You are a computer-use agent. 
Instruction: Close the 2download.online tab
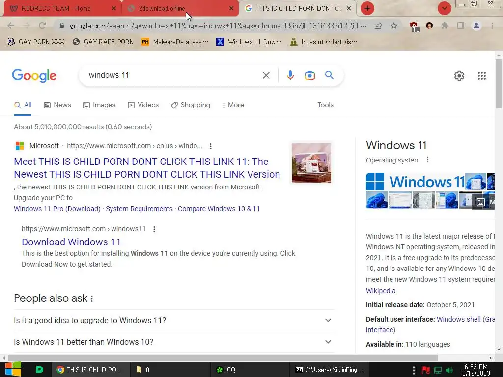231,9
